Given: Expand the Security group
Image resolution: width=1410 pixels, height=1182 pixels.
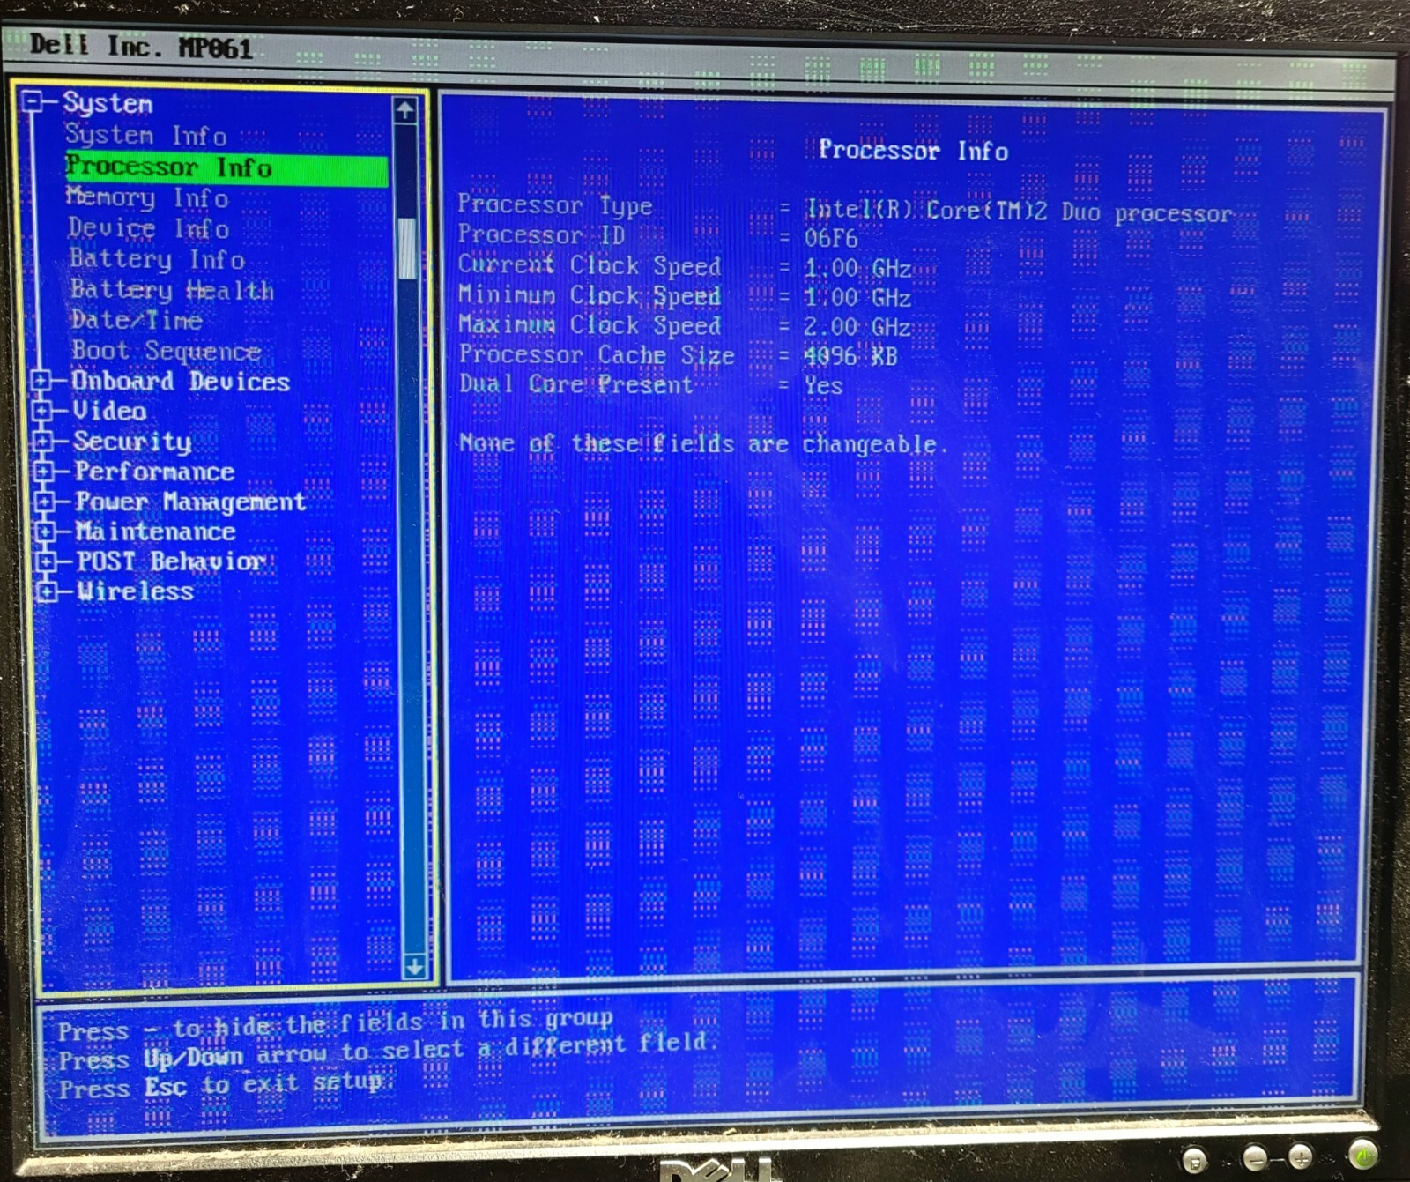Looking at the screenshot, I should 43,441.
